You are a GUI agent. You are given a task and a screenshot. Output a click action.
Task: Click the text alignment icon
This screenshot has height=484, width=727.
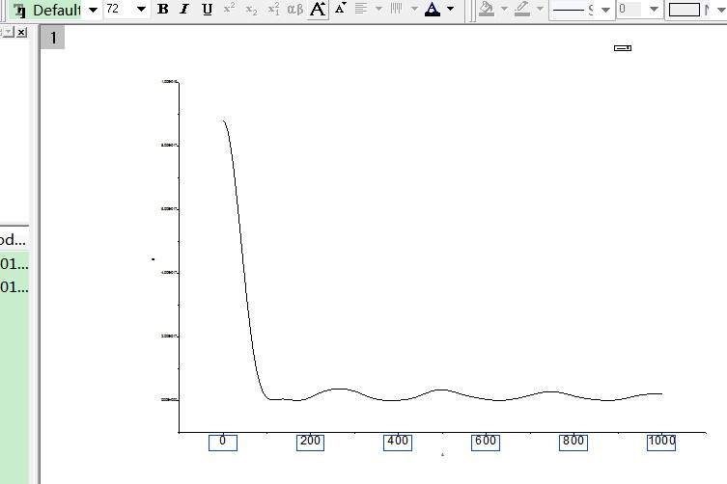pos(361,9)
